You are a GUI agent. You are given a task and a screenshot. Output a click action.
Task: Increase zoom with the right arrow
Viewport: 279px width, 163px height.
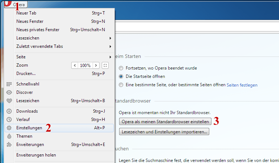96,66
